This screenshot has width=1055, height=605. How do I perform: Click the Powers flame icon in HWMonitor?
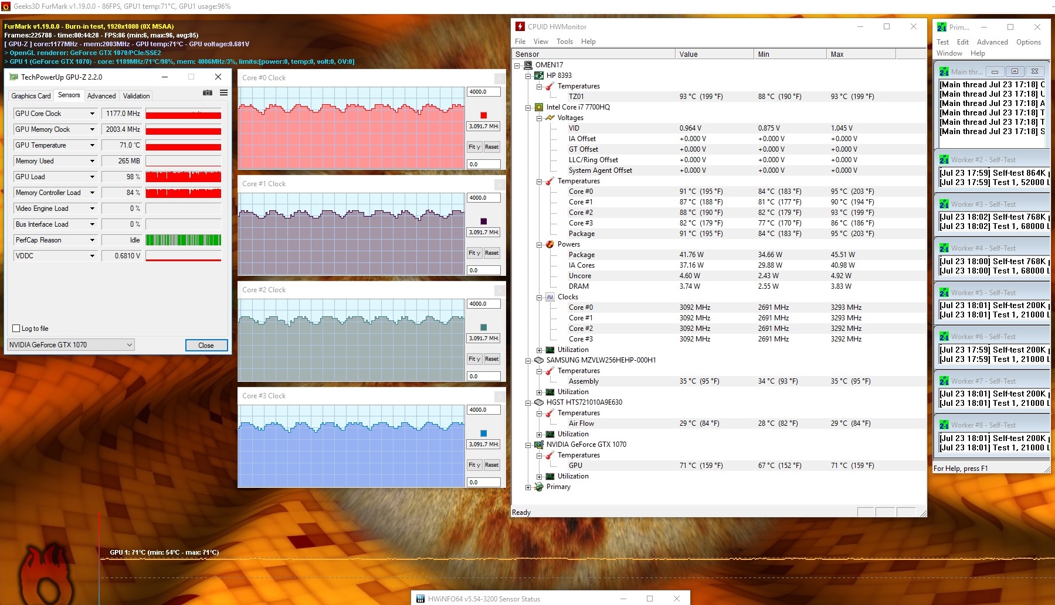[550, 244]
